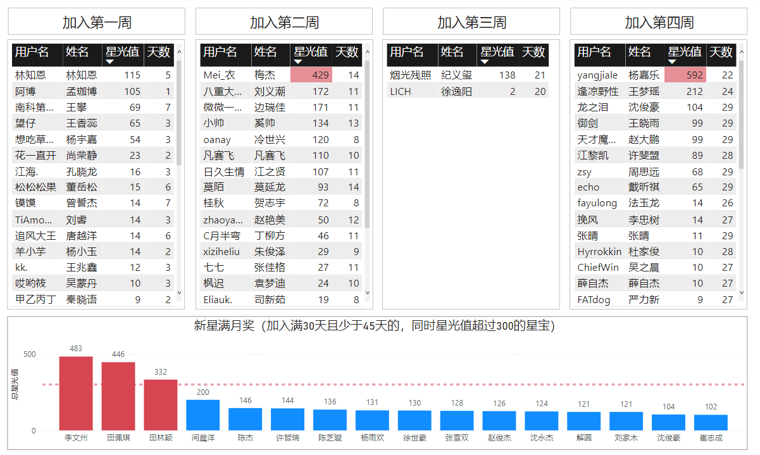Screen dimensions: 760x455
Task: Click username 追风大王 in first-week table
Action: [x=35, y=235]
